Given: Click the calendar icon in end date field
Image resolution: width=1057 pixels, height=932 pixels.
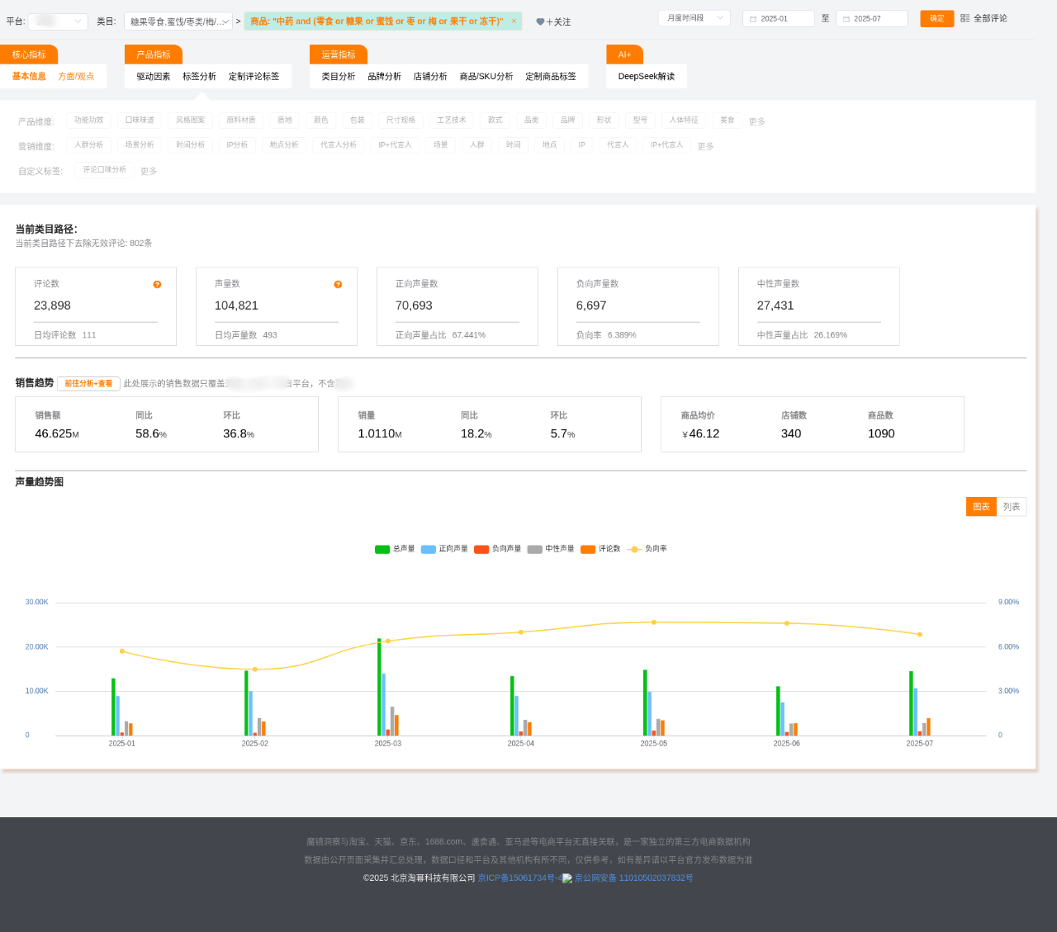Looking at the screenshot, I should point(846,19).
